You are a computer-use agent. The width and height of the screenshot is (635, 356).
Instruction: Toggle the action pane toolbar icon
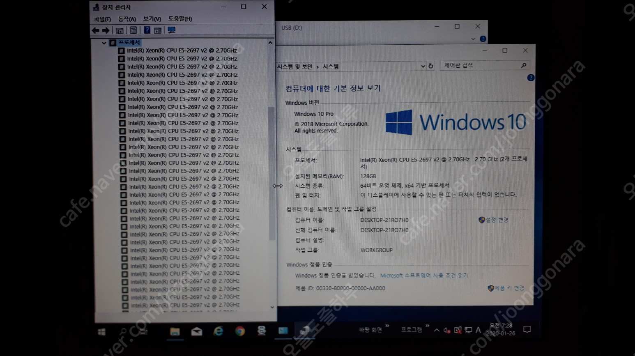point(157,30)
